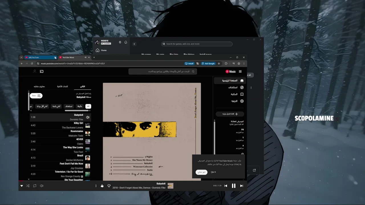Click the new playlist button with plus
Screen dimensions: 365x205
click(x=230, y=114)
